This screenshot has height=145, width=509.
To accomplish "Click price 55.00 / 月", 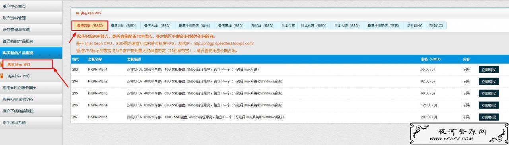I will tap(428, 70).
